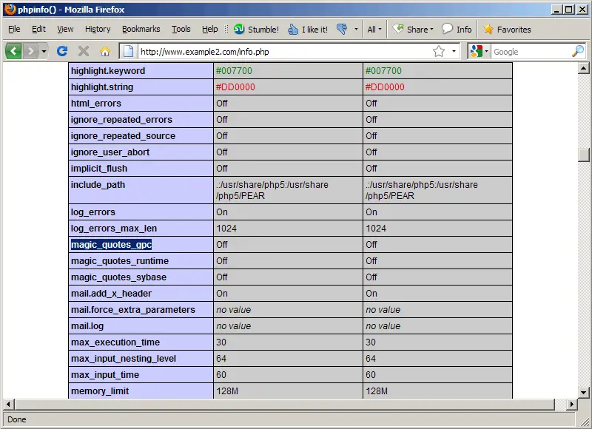Viewport: 592px width, 429px height.
Task: Open the Share dropdown
Action: tap(413, 29)
